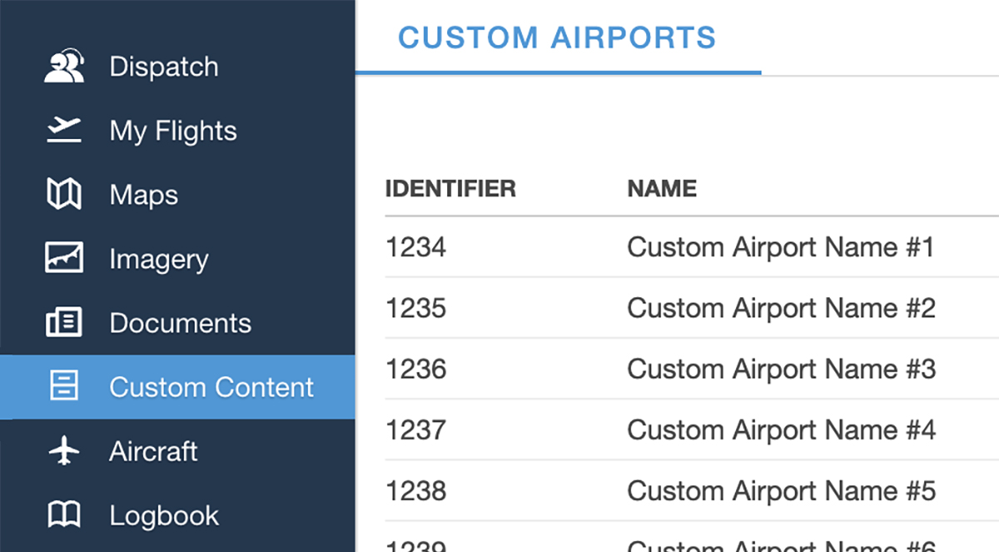The width and height of the screenshot is (999, 552).
Task: Click the Dispatch headset icon
Action: pos(64,67)
